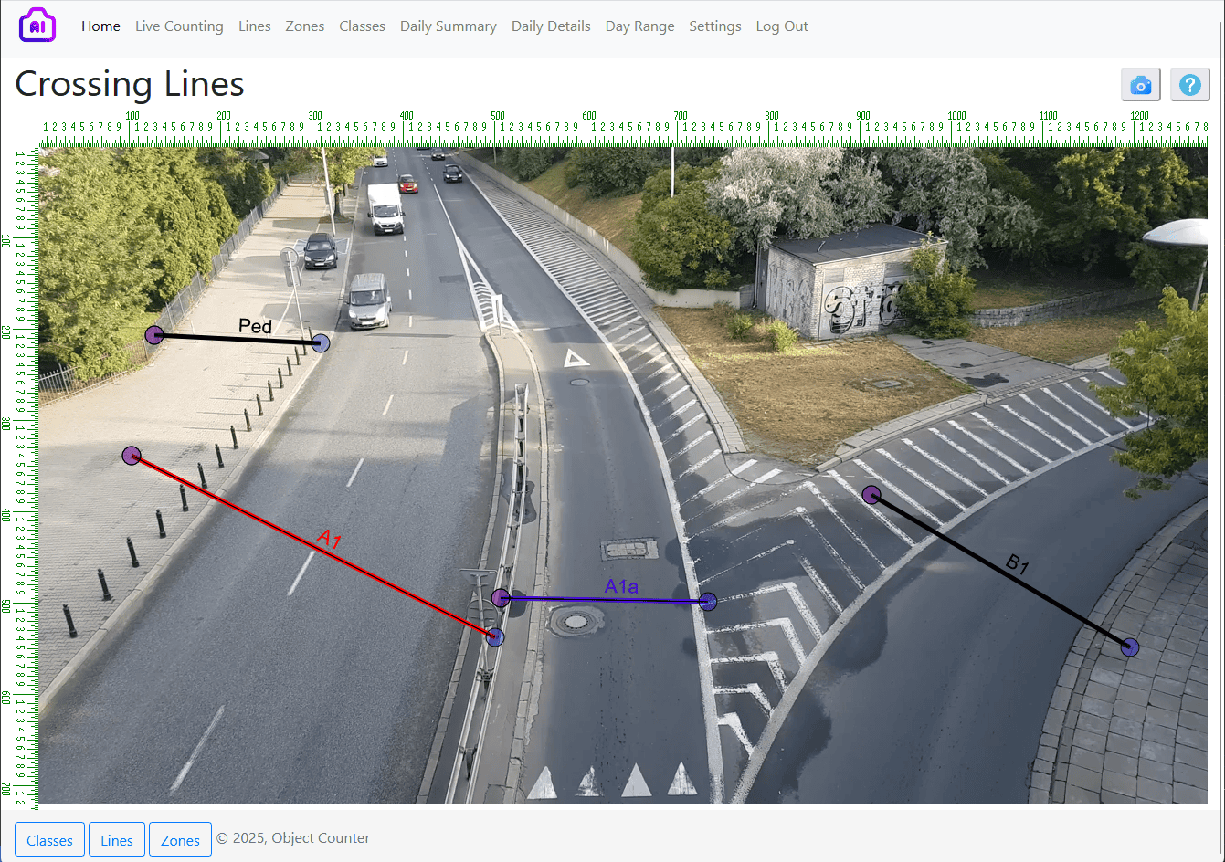Screen dimensions: 1225x862
Task: Open the help question mark icon
Action: 1189,85
